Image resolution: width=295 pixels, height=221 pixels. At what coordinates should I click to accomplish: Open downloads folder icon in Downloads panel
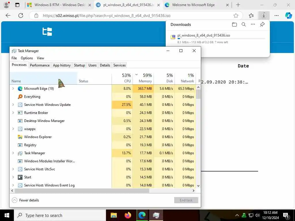(234, 24)
